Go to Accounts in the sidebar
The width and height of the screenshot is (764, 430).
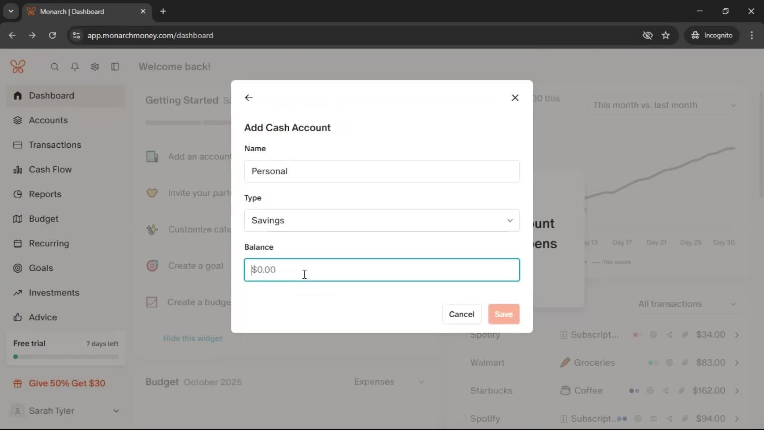pos(48,120)
